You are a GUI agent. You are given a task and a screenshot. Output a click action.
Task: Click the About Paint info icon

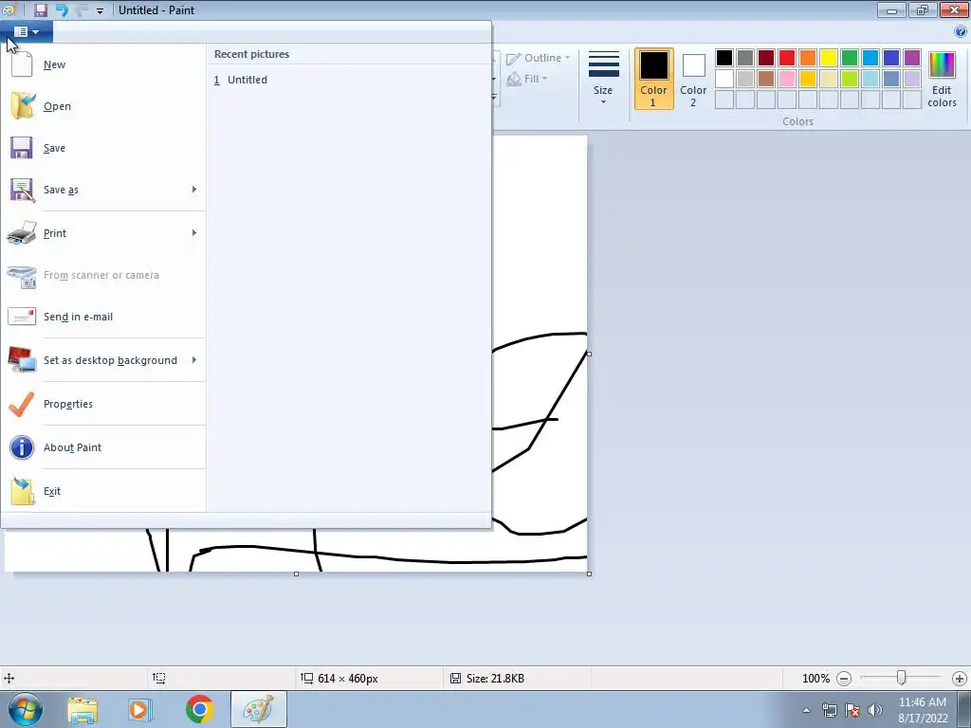tap(22, 447)
